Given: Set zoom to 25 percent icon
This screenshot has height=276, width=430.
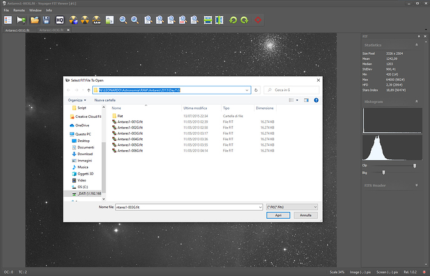Looking at the screenshot, I should click(x=148, y=20).
